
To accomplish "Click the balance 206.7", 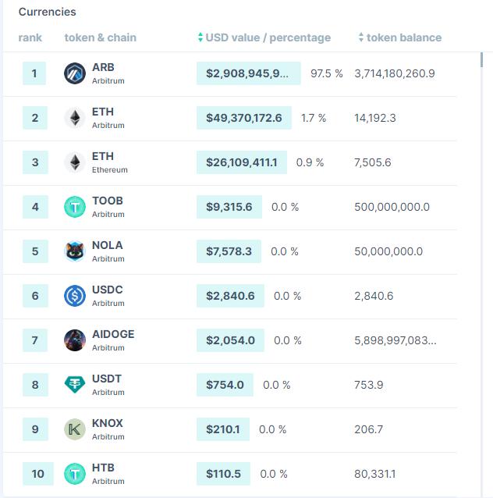I will tap(369, 429).
